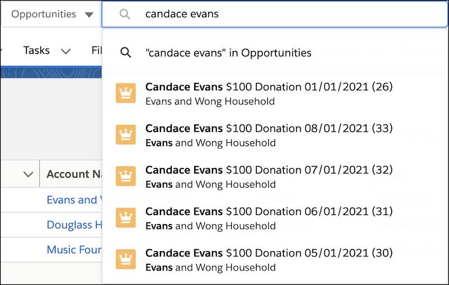Open the Tasks navigation tab
The image size is (449, 285).
tap(36, 50)
